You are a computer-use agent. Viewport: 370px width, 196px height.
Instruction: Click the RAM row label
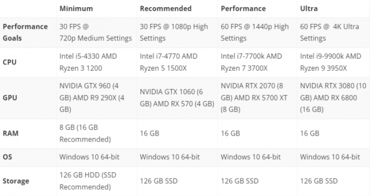(11, 133)
